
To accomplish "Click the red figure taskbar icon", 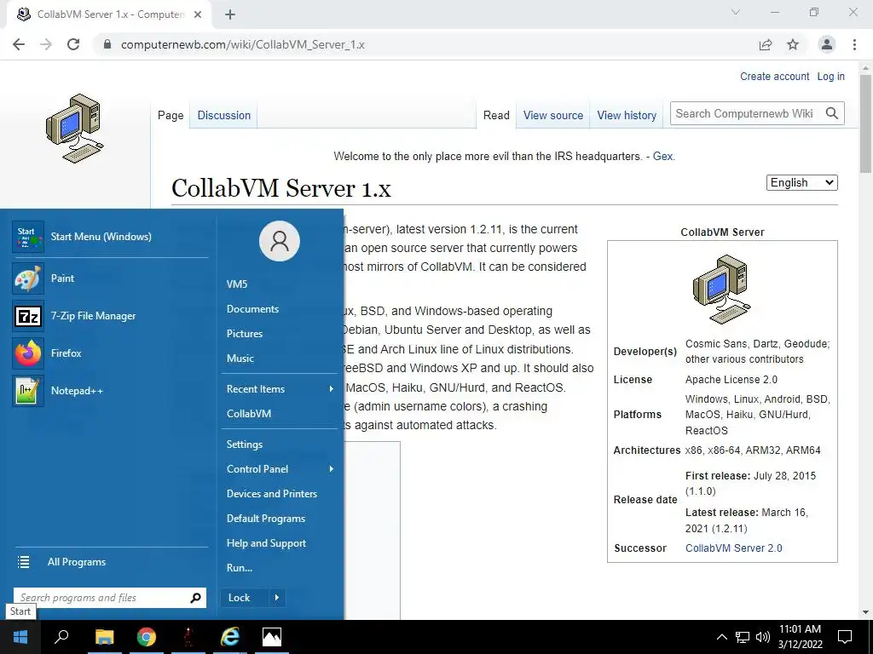I will pos(188,637).
